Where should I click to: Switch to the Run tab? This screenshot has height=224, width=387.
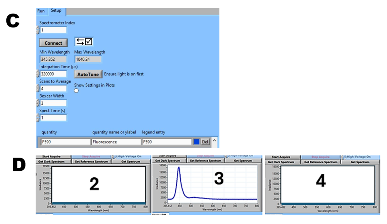[x=41, y=11]
